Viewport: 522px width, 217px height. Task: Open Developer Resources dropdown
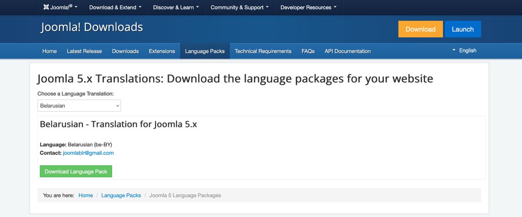point(308,7)
